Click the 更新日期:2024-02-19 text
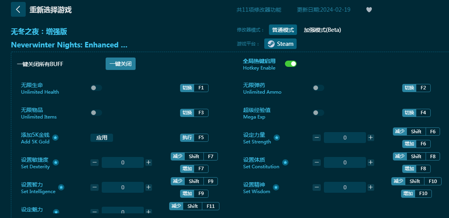Image resolution: width=449 pixels, height=218 pixels. click(323, 10)
